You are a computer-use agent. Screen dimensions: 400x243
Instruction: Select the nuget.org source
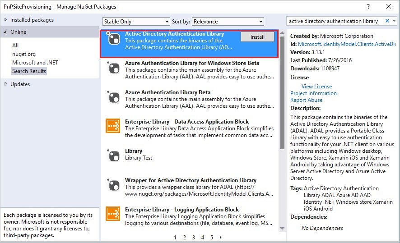[24, 54]
